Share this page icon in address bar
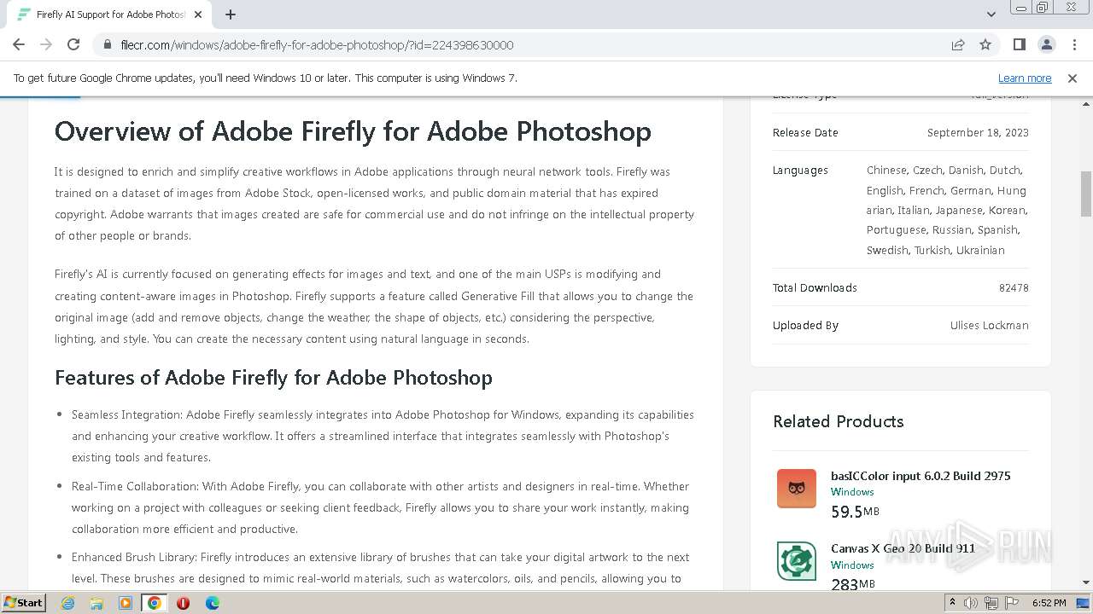The image size is (1093, 614). tap(958, 44)
